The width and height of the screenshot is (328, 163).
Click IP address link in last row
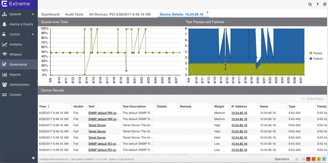[239, 150]
